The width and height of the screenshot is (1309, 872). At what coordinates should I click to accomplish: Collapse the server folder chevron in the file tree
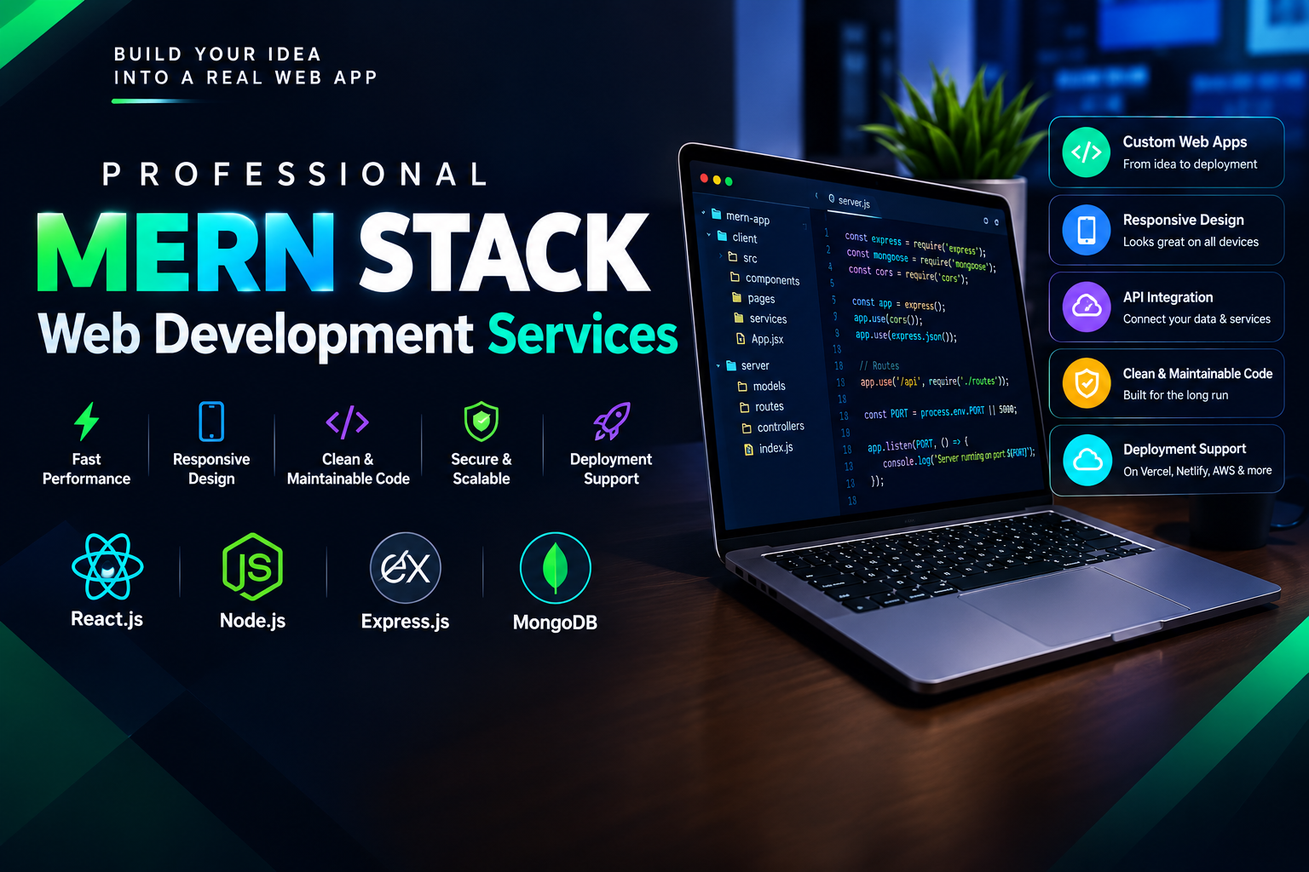click(x=718, y=365)
